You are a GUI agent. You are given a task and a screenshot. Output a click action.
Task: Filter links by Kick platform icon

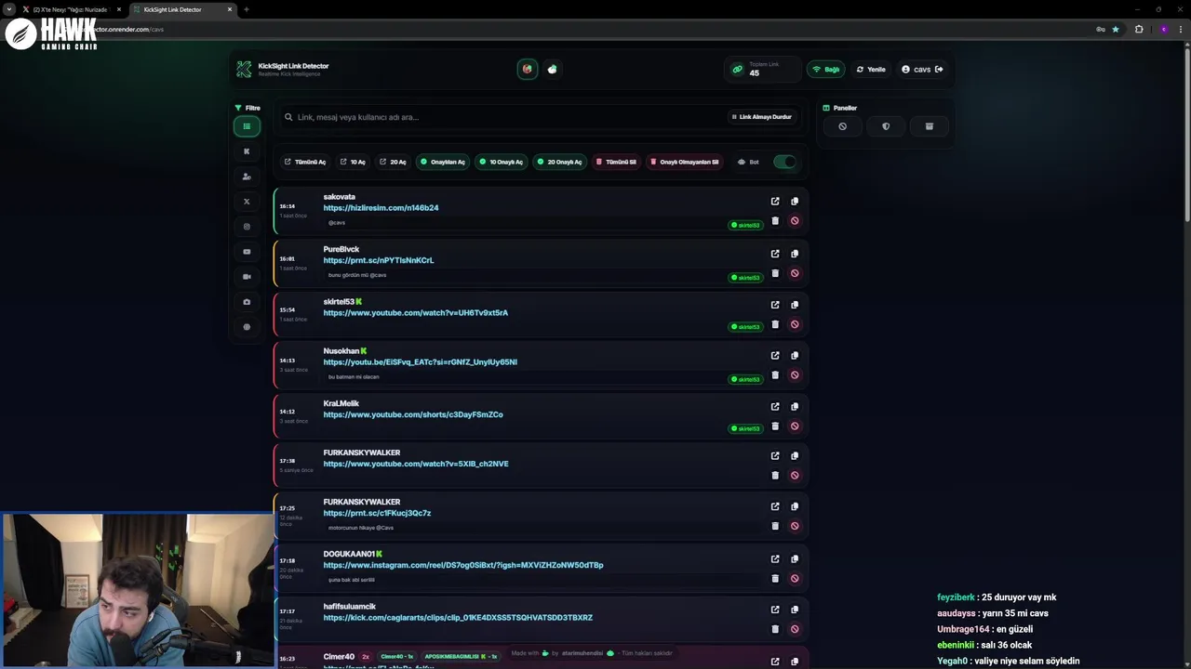coord(247,151)
